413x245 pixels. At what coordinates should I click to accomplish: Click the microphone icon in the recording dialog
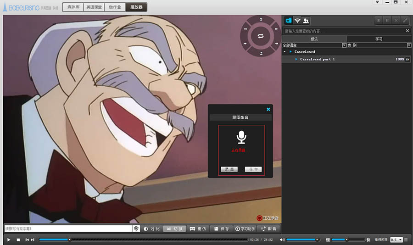click(241, 137)
